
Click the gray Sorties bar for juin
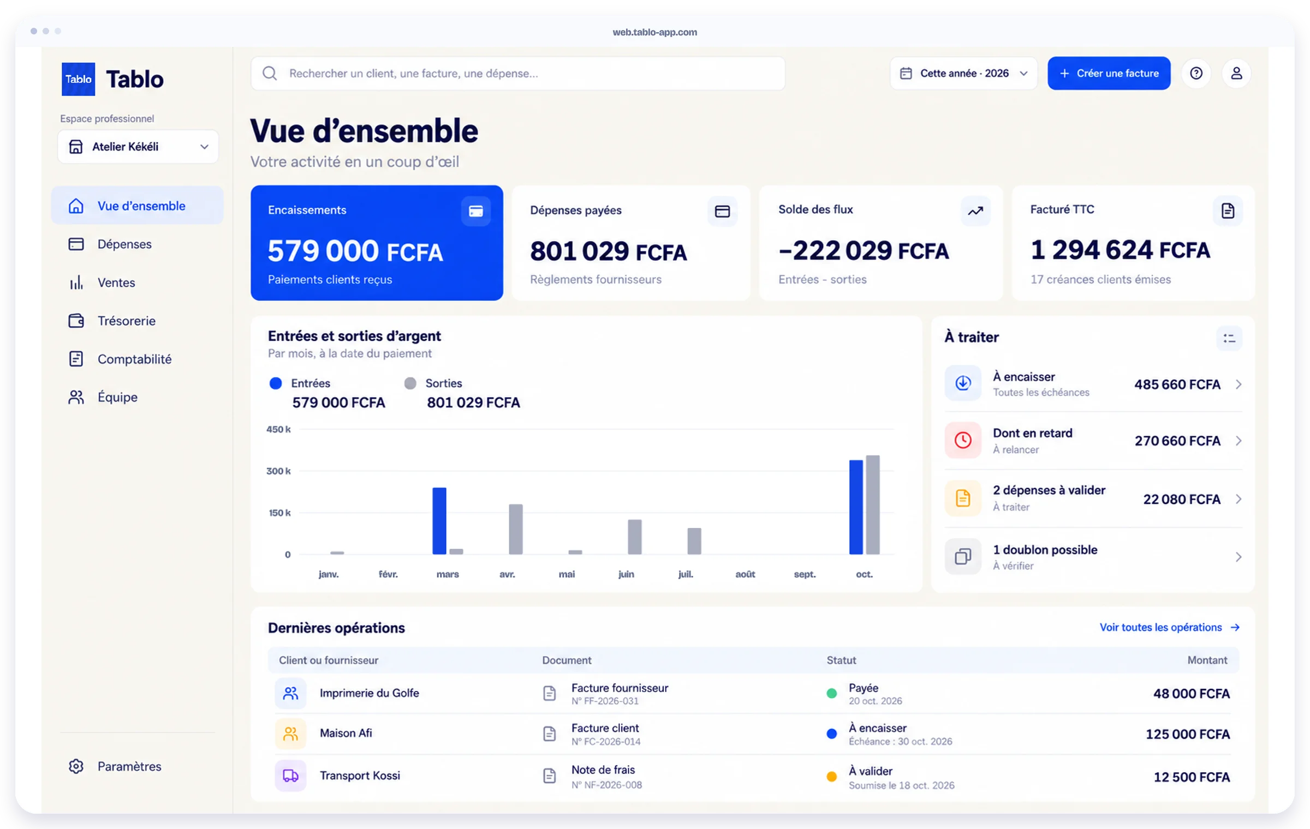tap(634, 537)
